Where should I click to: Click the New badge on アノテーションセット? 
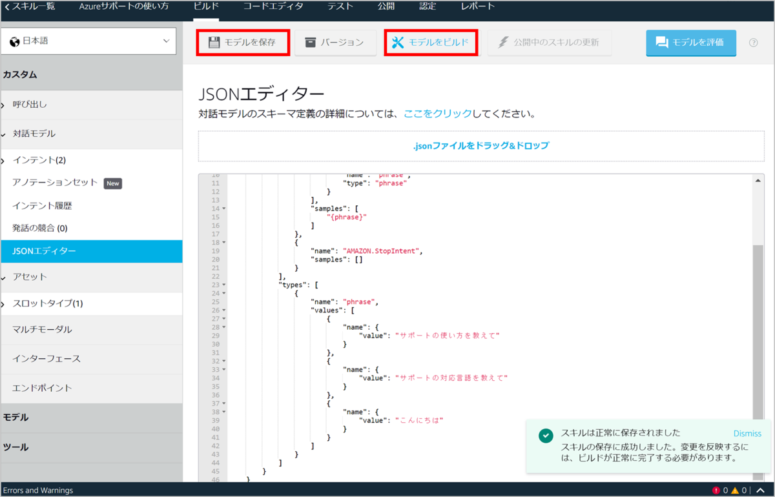[113, 183]
